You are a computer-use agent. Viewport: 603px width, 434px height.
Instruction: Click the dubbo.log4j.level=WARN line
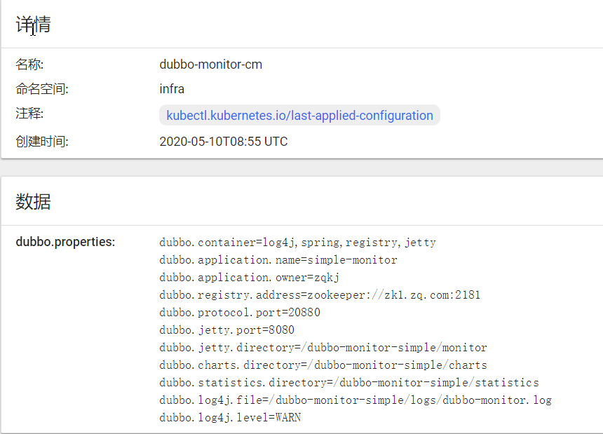coord(230,418)
